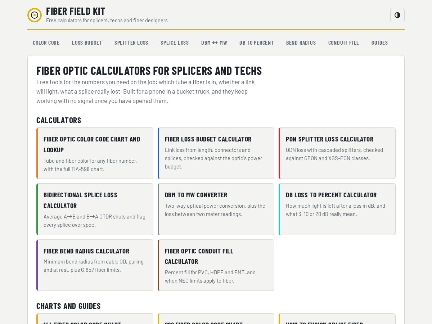Screen dimensions: 432x324
Task: Click the tagline 'Free calculators for splicers'
Action: 107,21
